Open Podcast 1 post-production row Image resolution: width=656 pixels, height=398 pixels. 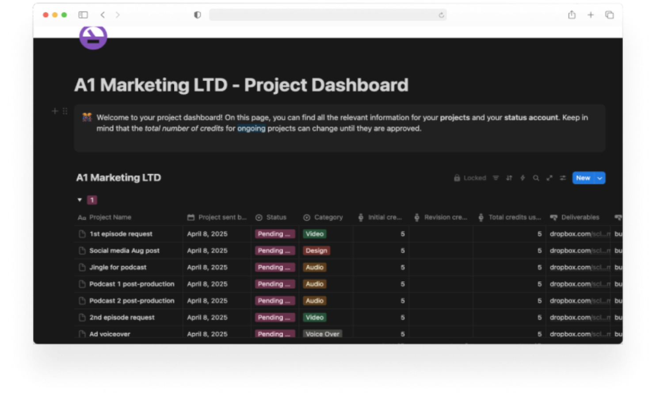click(132, 284)
